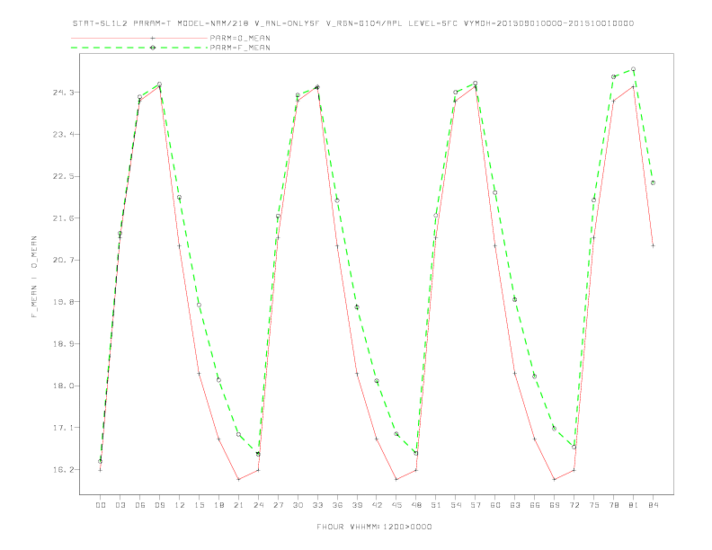Screen dimensions: 712x550
Task: Click the red O_MEAN plus marker at hour 69
Action: tap(554, 479)
